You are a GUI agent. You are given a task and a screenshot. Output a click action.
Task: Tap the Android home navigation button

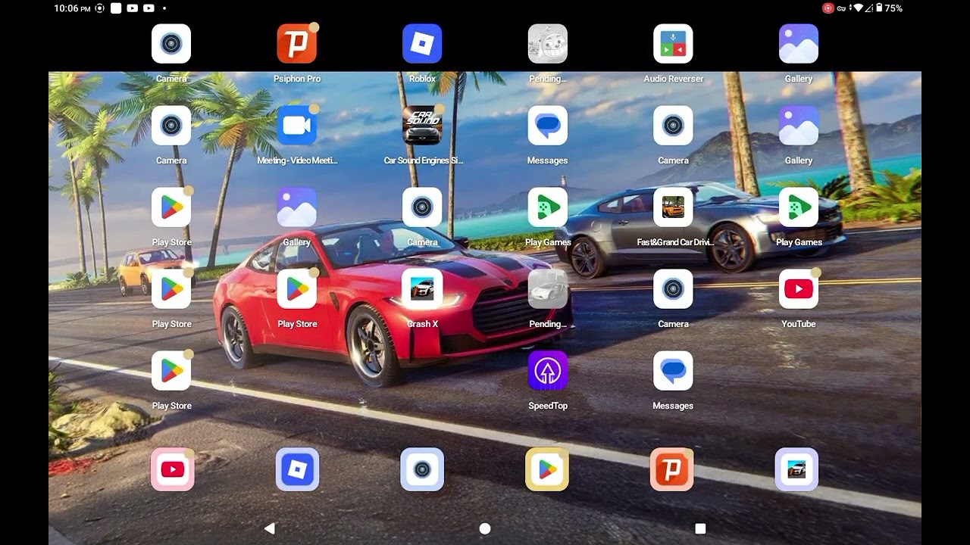pos(485,528)
